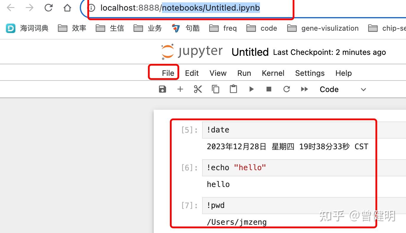Interrupt the kernel with stop icon
406x233 pixels.
click(x=269, y=89)
